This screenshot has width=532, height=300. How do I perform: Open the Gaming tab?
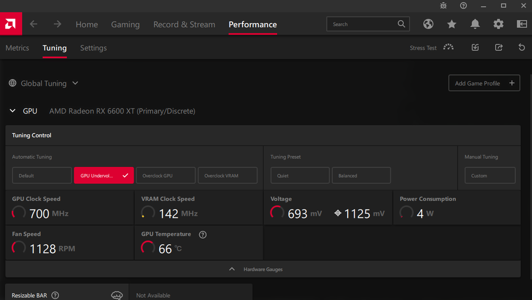125,25
